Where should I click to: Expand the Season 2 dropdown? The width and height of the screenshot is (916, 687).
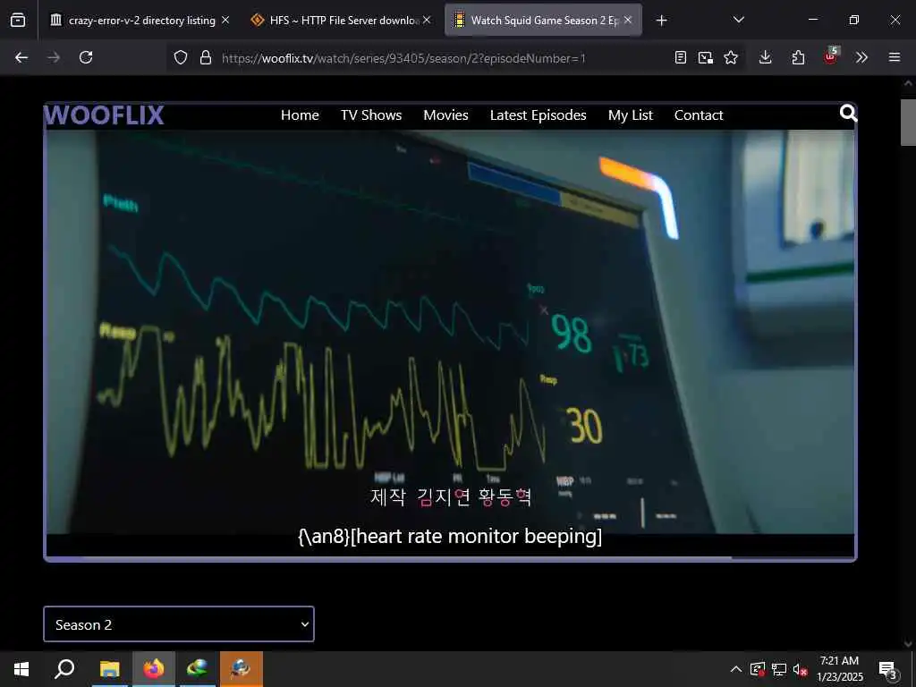pos(179,623)
